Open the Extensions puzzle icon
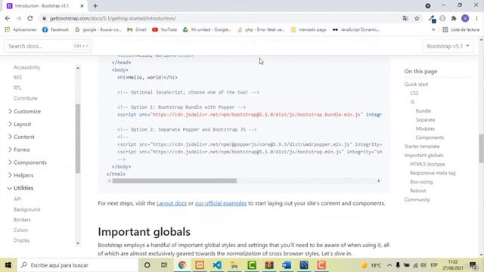Image resolution: width=484 pixels, height=272 pixels. tap(454, 18)
